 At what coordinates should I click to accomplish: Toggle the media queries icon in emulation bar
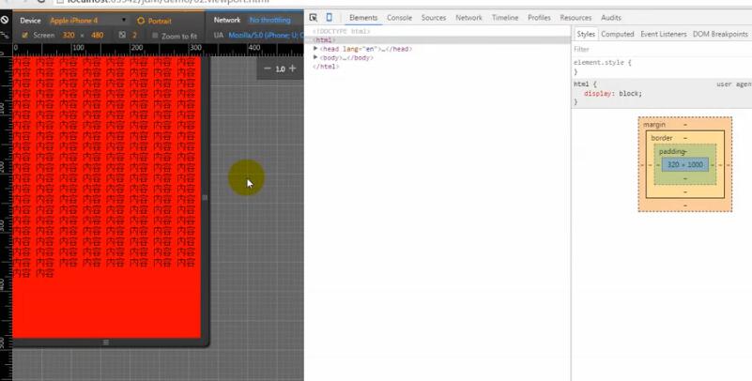(x=5, y=35)
